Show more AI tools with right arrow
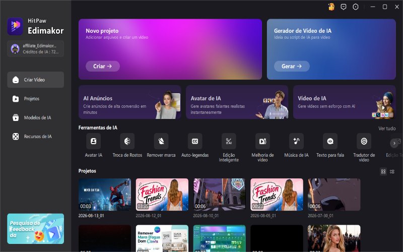 point(394,143)
